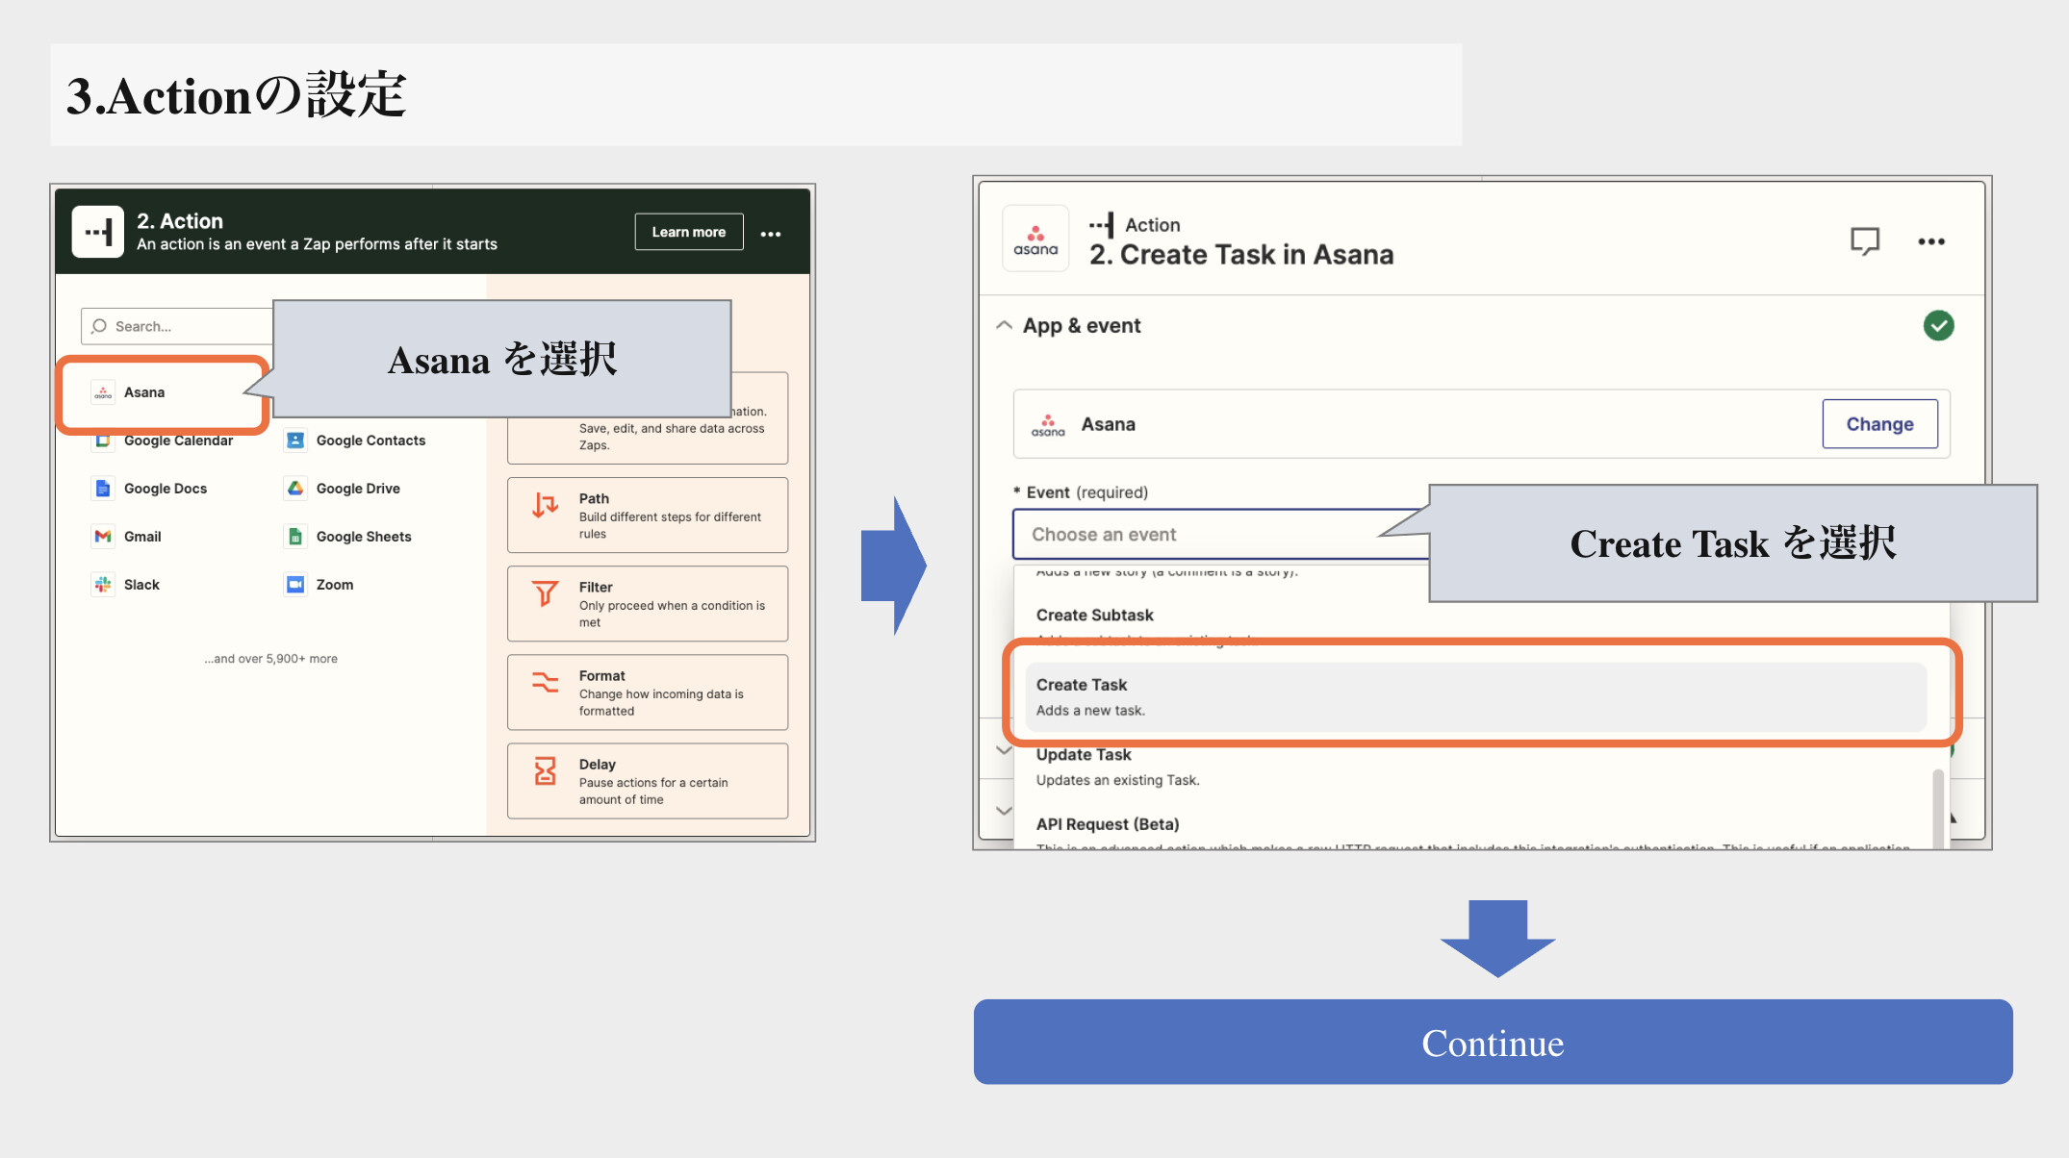This screenshot has width=2069, height=1158.
Task: Open the comment speech bubble icon
Action: (x=1865, y=240)
